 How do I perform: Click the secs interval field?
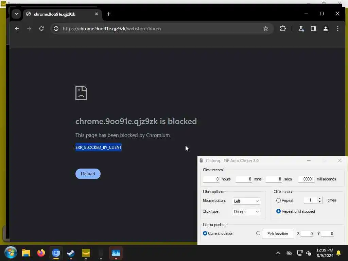click(274, 179)
